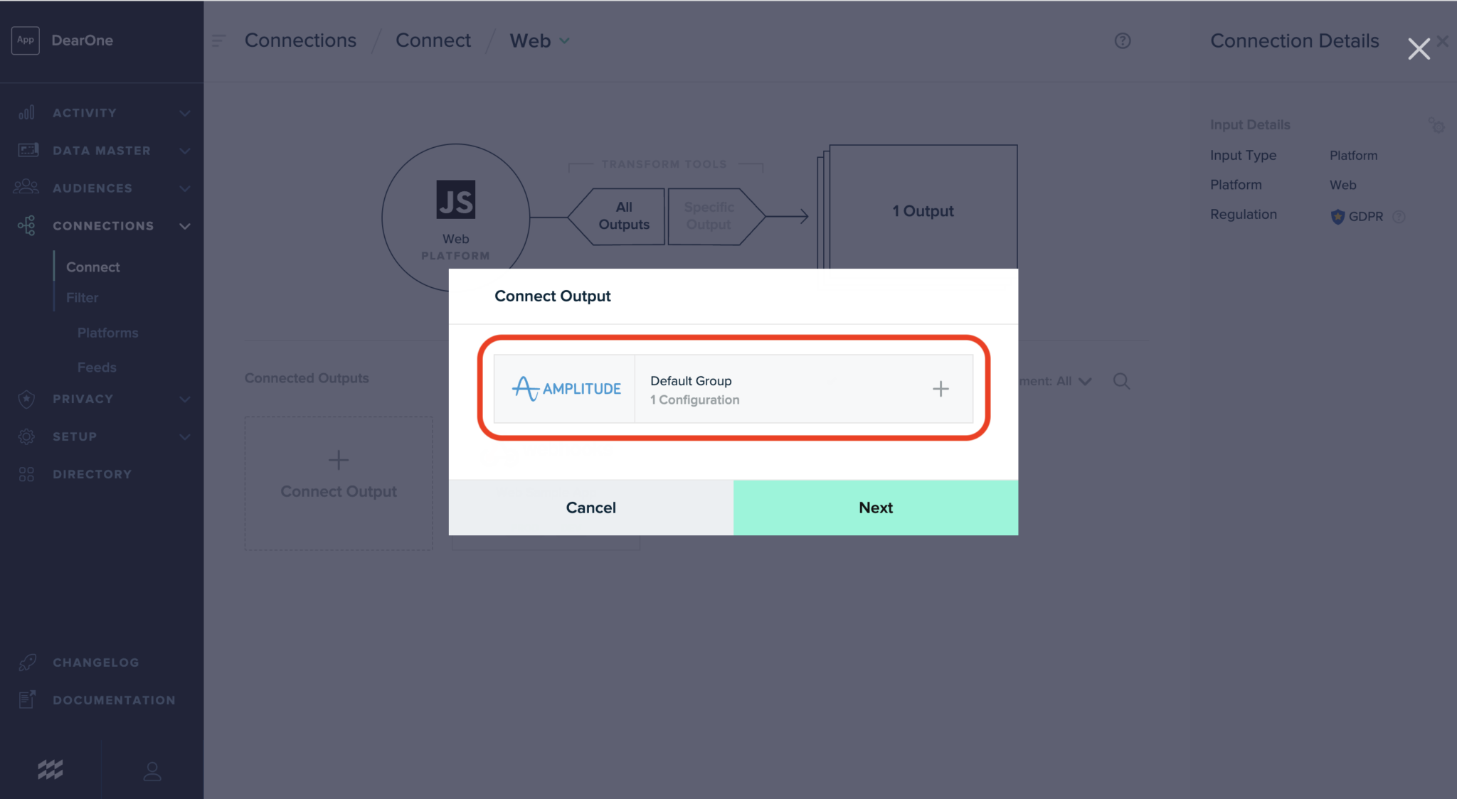Viewport: 1457px width, 799px height.
Task: Click the JS Web platform icon
Action: pyautogui.click(x=455, y=200)
